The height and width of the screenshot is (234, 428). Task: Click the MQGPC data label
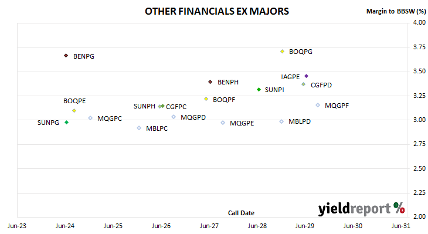point(110,118)
